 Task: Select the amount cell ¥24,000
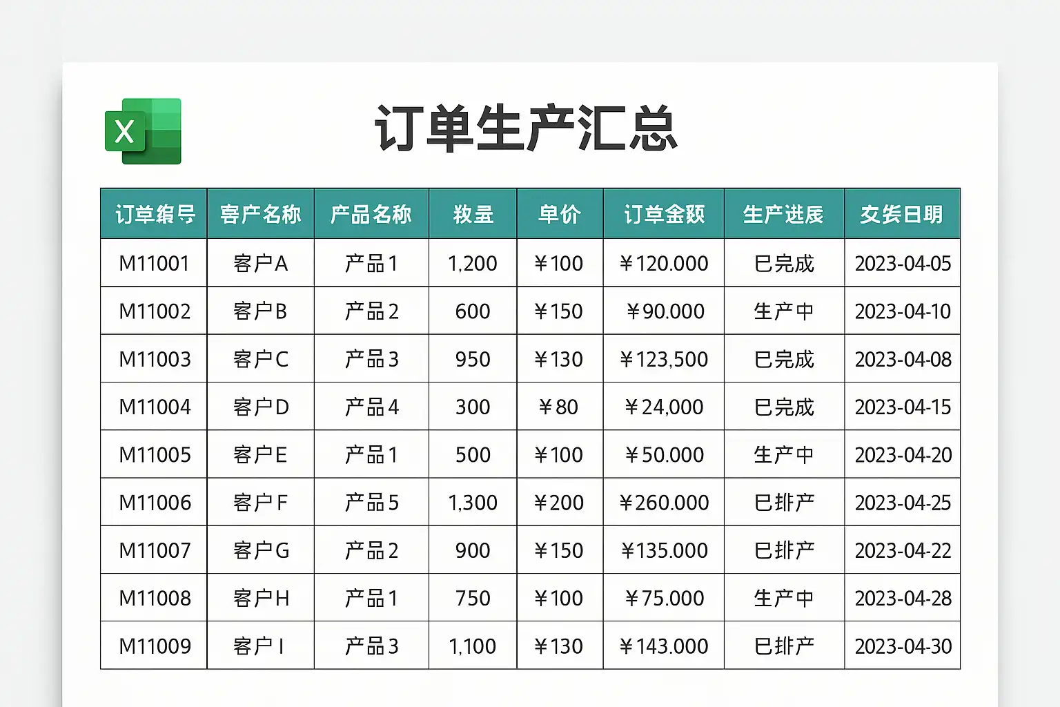[x=664, y=407]
